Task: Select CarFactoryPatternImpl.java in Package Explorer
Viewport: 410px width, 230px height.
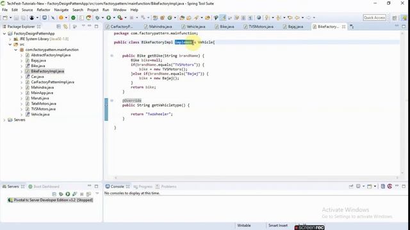Action: coord(53,82)
